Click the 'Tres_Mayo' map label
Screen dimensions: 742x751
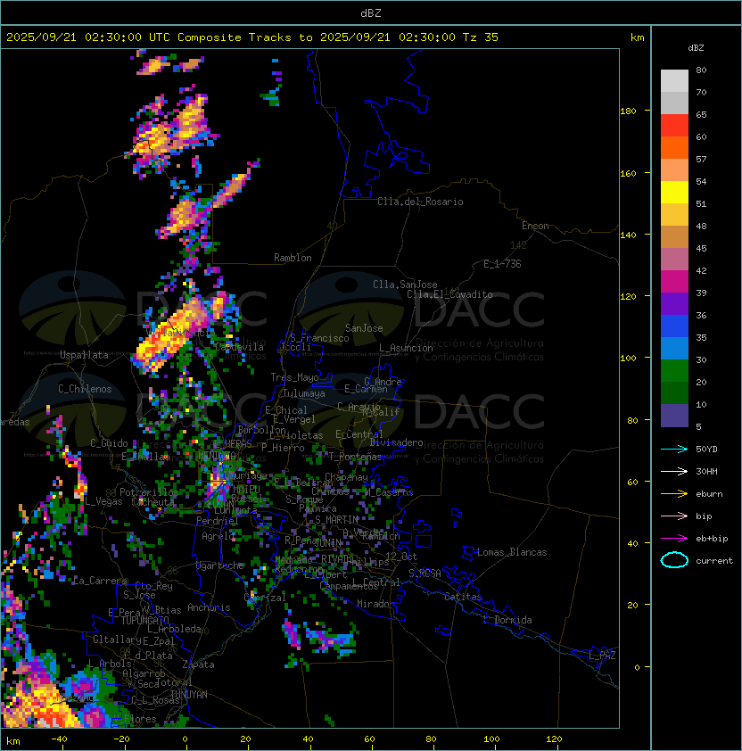(294, 377)
